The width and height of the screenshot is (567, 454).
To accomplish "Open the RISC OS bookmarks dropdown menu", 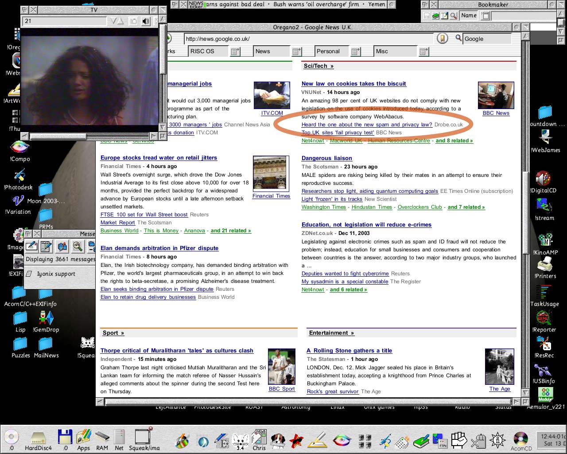I will click(x=235, y=51).
